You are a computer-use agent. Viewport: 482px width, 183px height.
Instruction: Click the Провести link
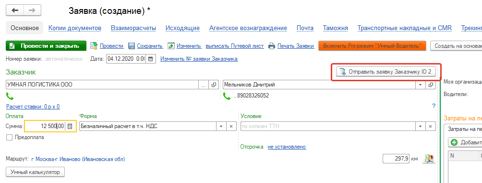(111, 46)
